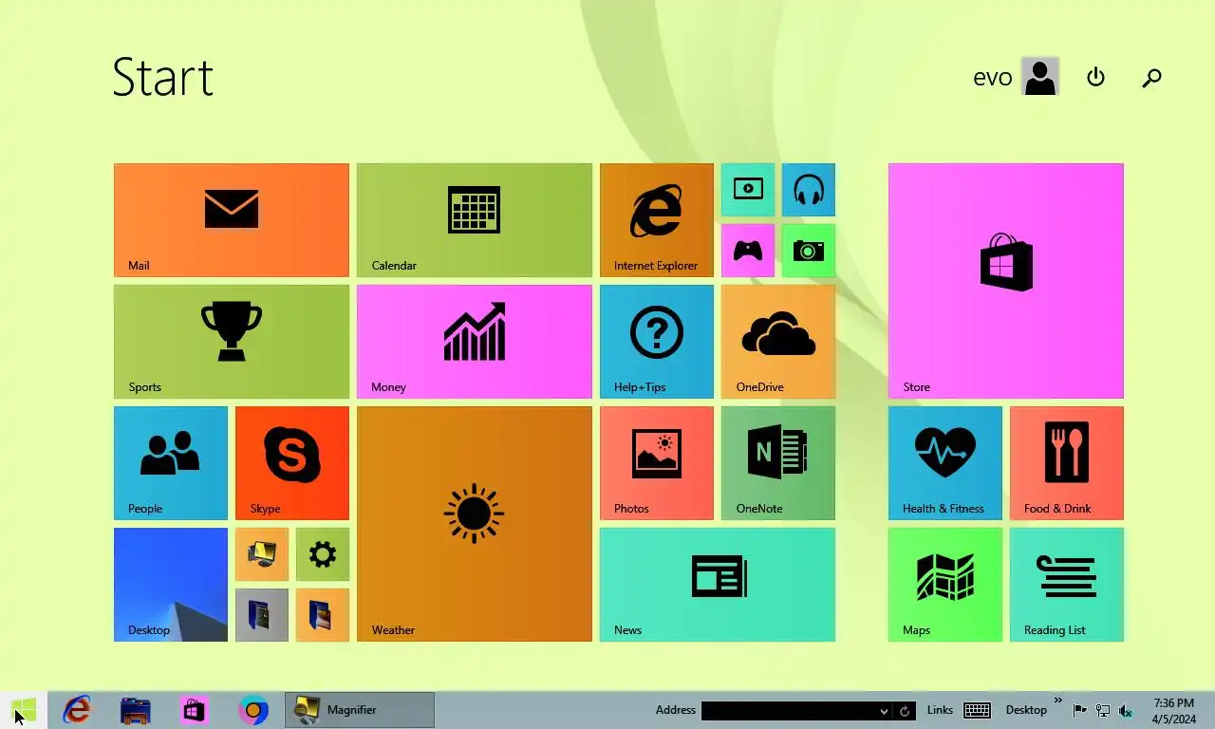This screenshot has width=1215, height=729.
Task: Click the muted volume tray icon
Action: click(1126, 710)
